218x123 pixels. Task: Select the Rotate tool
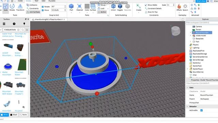coord(12,8)
